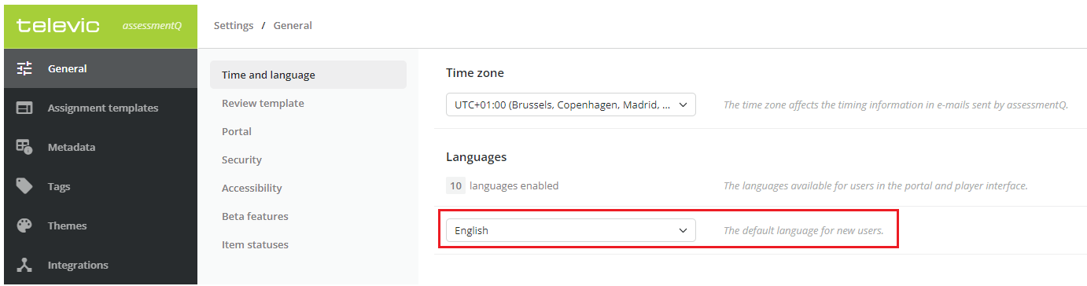The height and width of the screenshot is (286, 1087).
Task: Click the 10 languages enabled badge
Action: (455, 186)
